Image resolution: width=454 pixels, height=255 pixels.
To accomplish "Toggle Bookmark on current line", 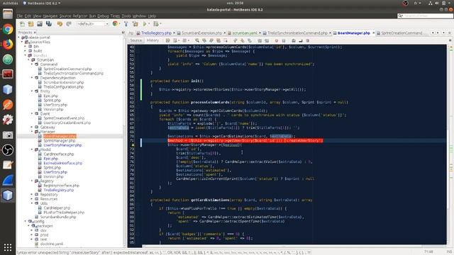I will click(x=249, y=41).
